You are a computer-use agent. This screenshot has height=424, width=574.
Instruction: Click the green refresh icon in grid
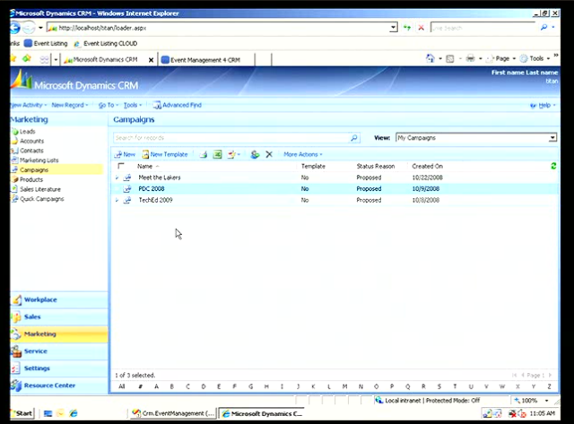[x=553, y=166]
